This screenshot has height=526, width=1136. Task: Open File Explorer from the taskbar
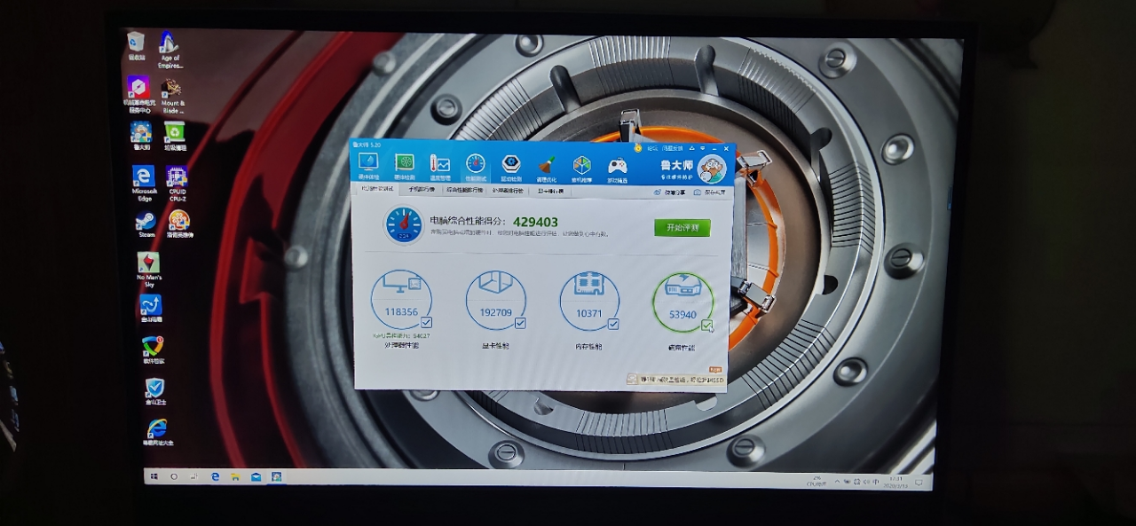[x=235, y=476]
